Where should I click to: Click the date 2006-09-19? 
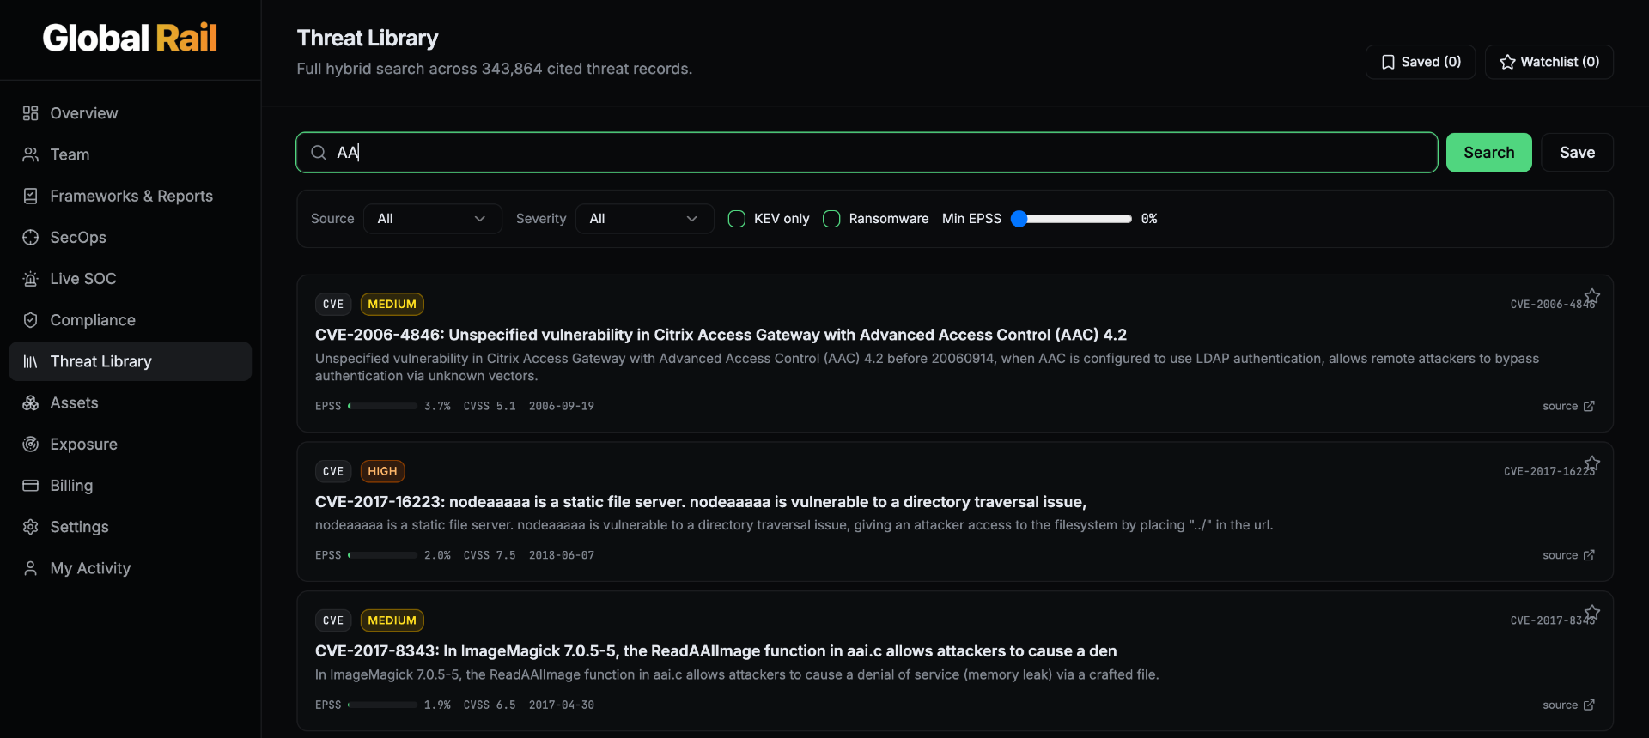(x=562, y=406)
